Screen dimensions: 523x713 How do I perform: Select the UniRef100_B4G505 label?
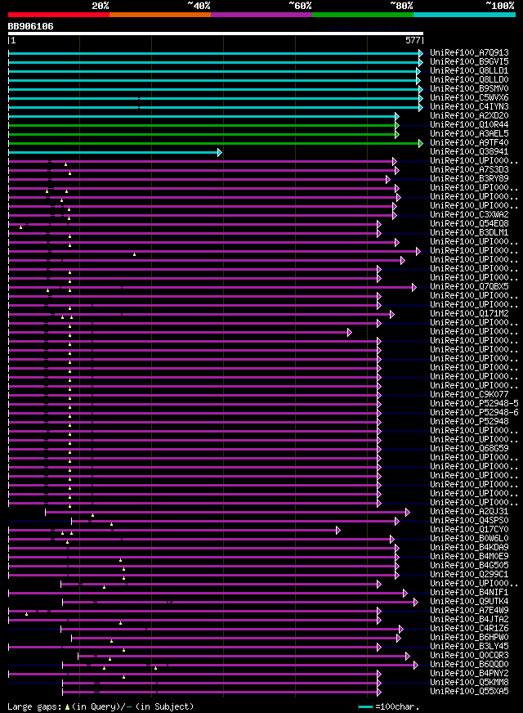pos(469,565)
